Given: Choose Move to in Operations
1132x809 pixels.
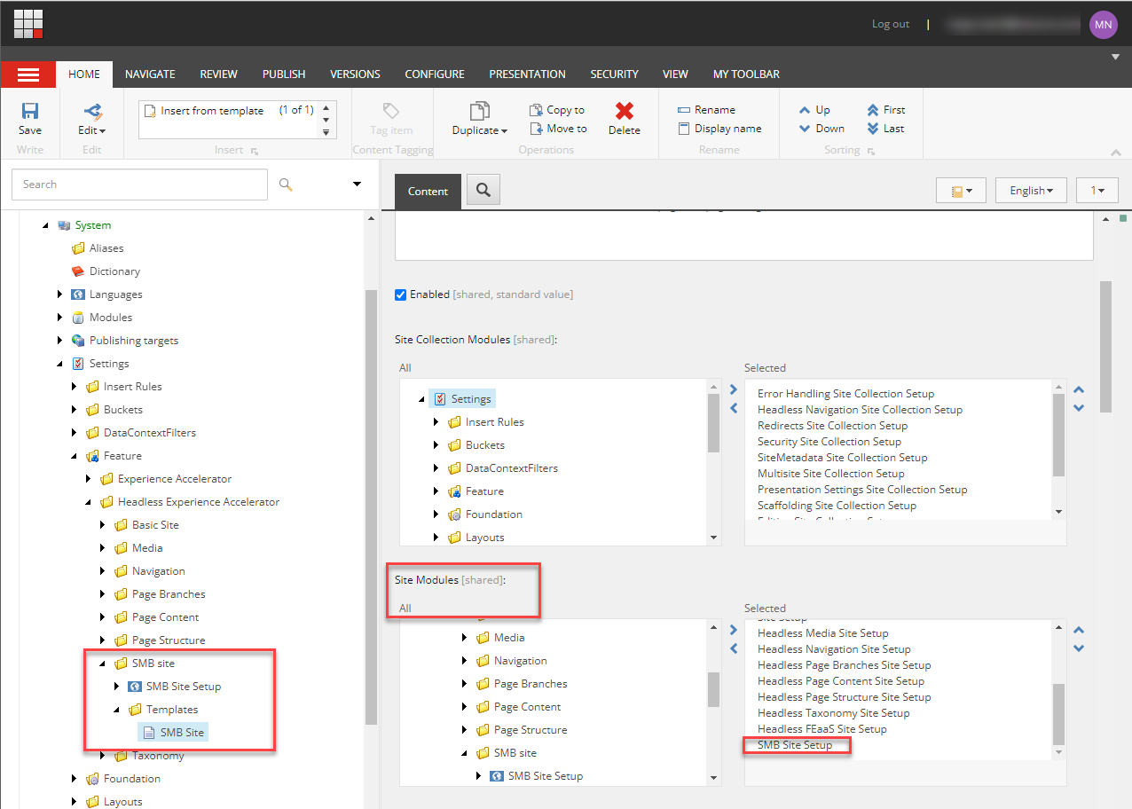Looking at the screenshot, I should click(558, 129).
